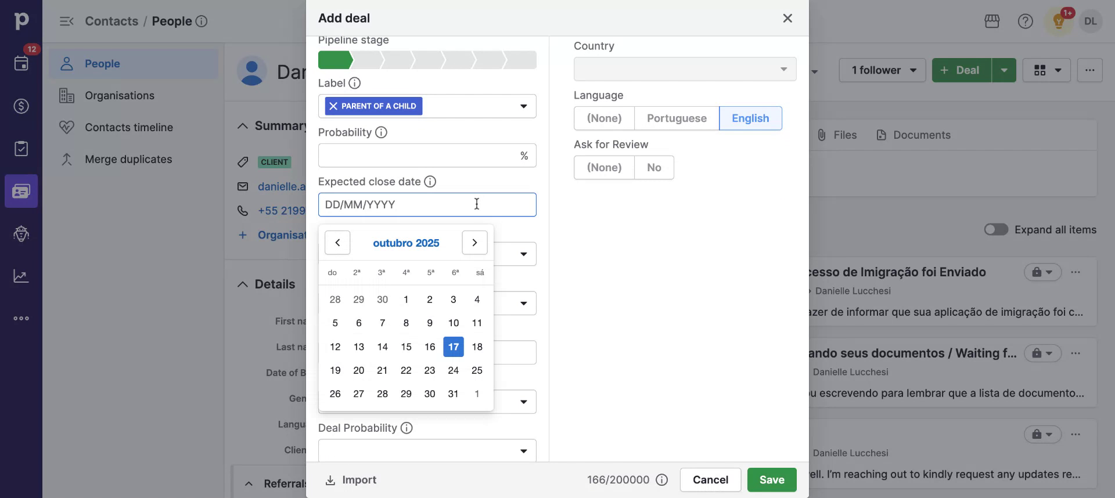The image size is (1115, 498).
Task: Select No for Ask for Review
Action: pyautogui.click(x=654, y=168)
